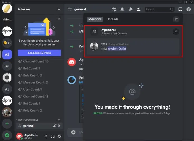
Task: Dismiss the #general mention with X
Action: click(x=176, y=32)
